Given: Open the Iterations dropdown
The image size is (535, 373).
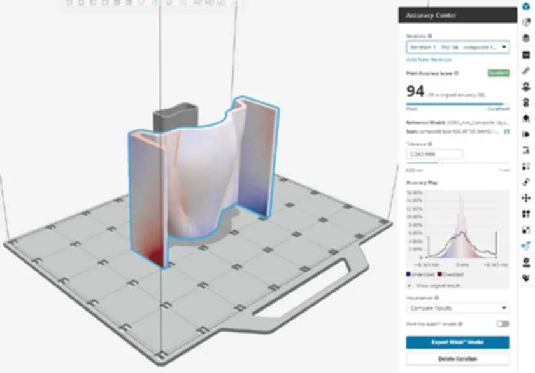Looking at the screenshot, I should click(x=457, y=47).
